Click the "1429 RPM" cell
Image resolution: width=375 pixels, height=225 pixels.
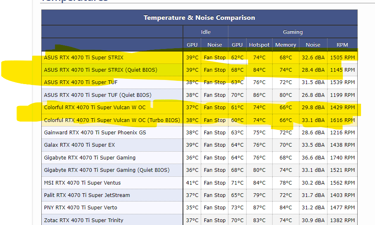tap(342, 108)
